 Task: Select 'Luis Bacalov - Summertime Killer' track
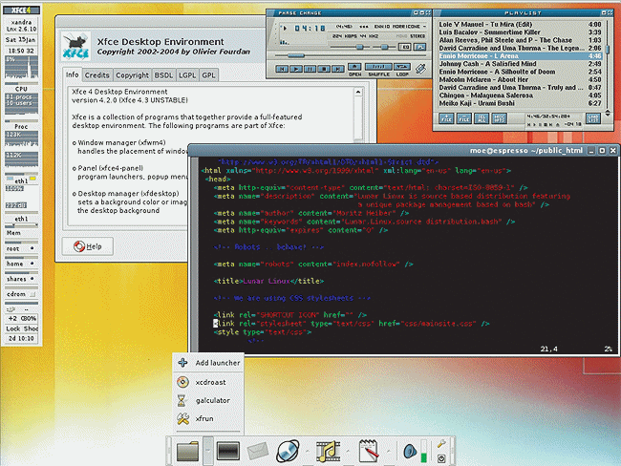pos(520,32)
